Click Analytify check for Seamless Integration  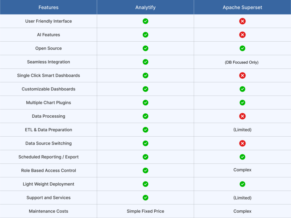(x=145, y=62)
